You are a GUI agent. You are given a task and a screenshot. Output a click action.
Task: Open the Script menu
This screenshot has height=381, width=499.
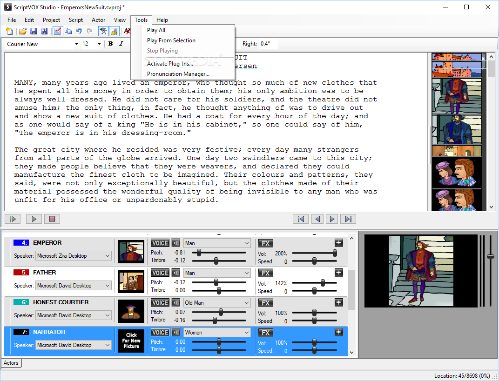[76, 20]
